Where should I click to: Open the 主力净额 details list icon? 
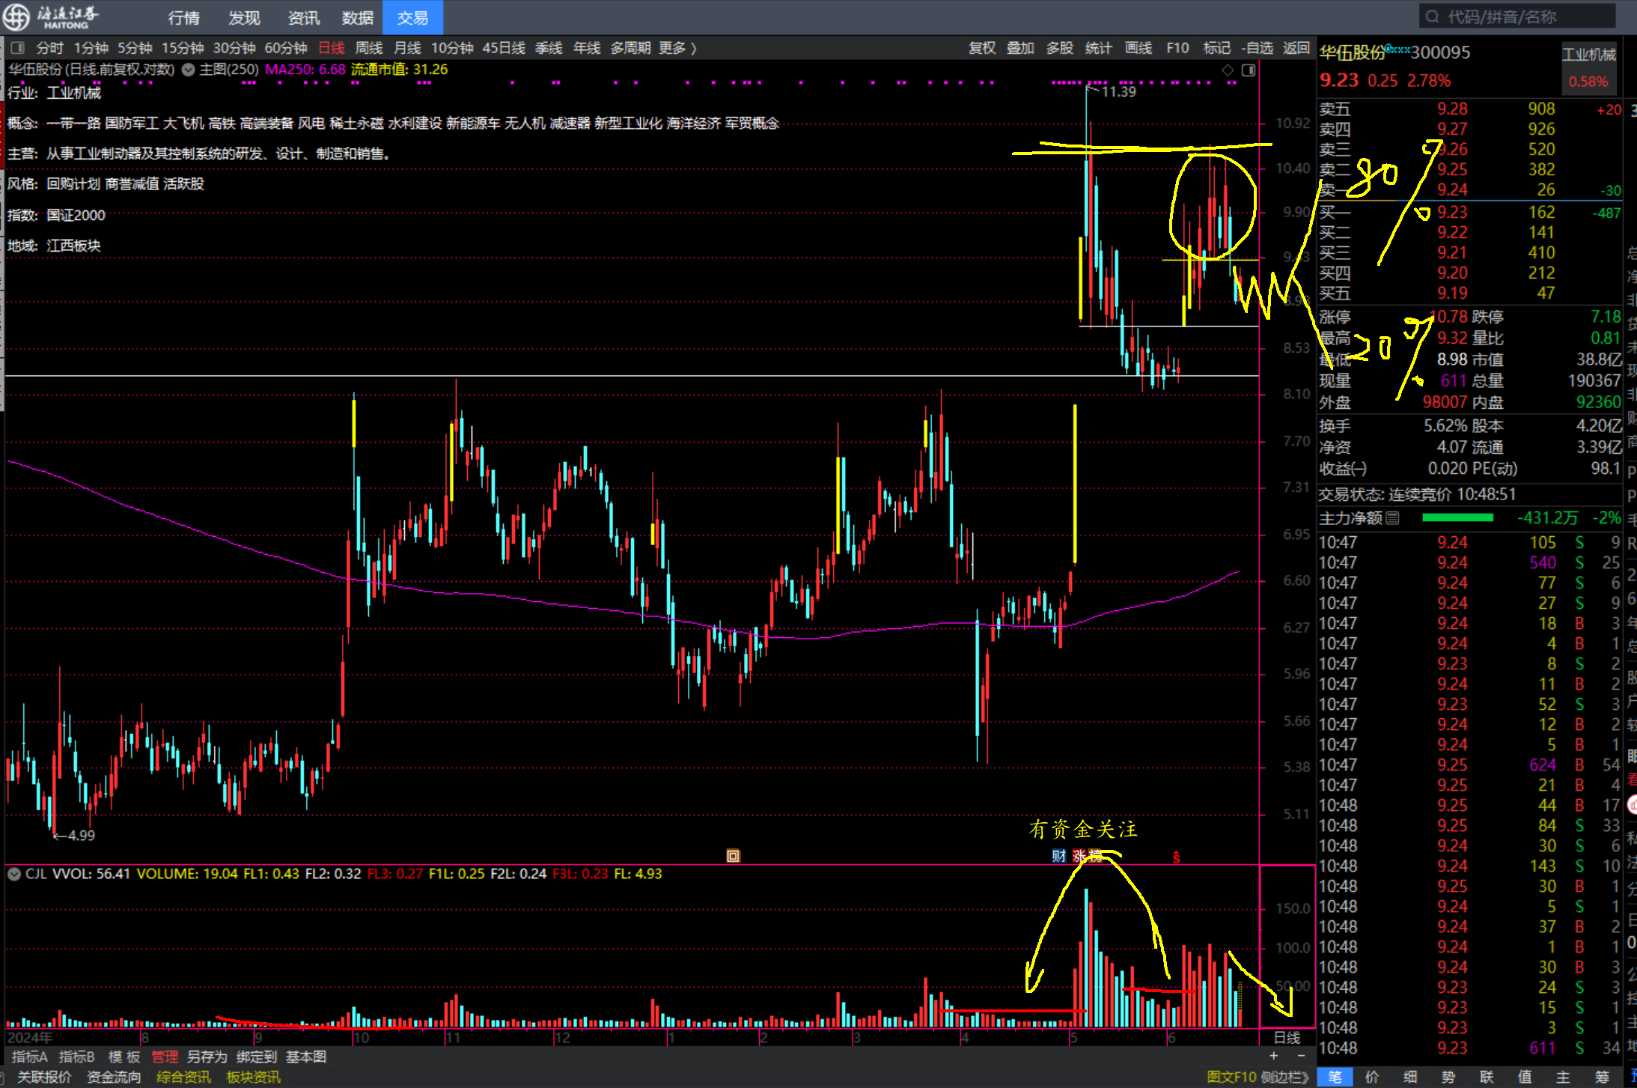[1392, 518]
